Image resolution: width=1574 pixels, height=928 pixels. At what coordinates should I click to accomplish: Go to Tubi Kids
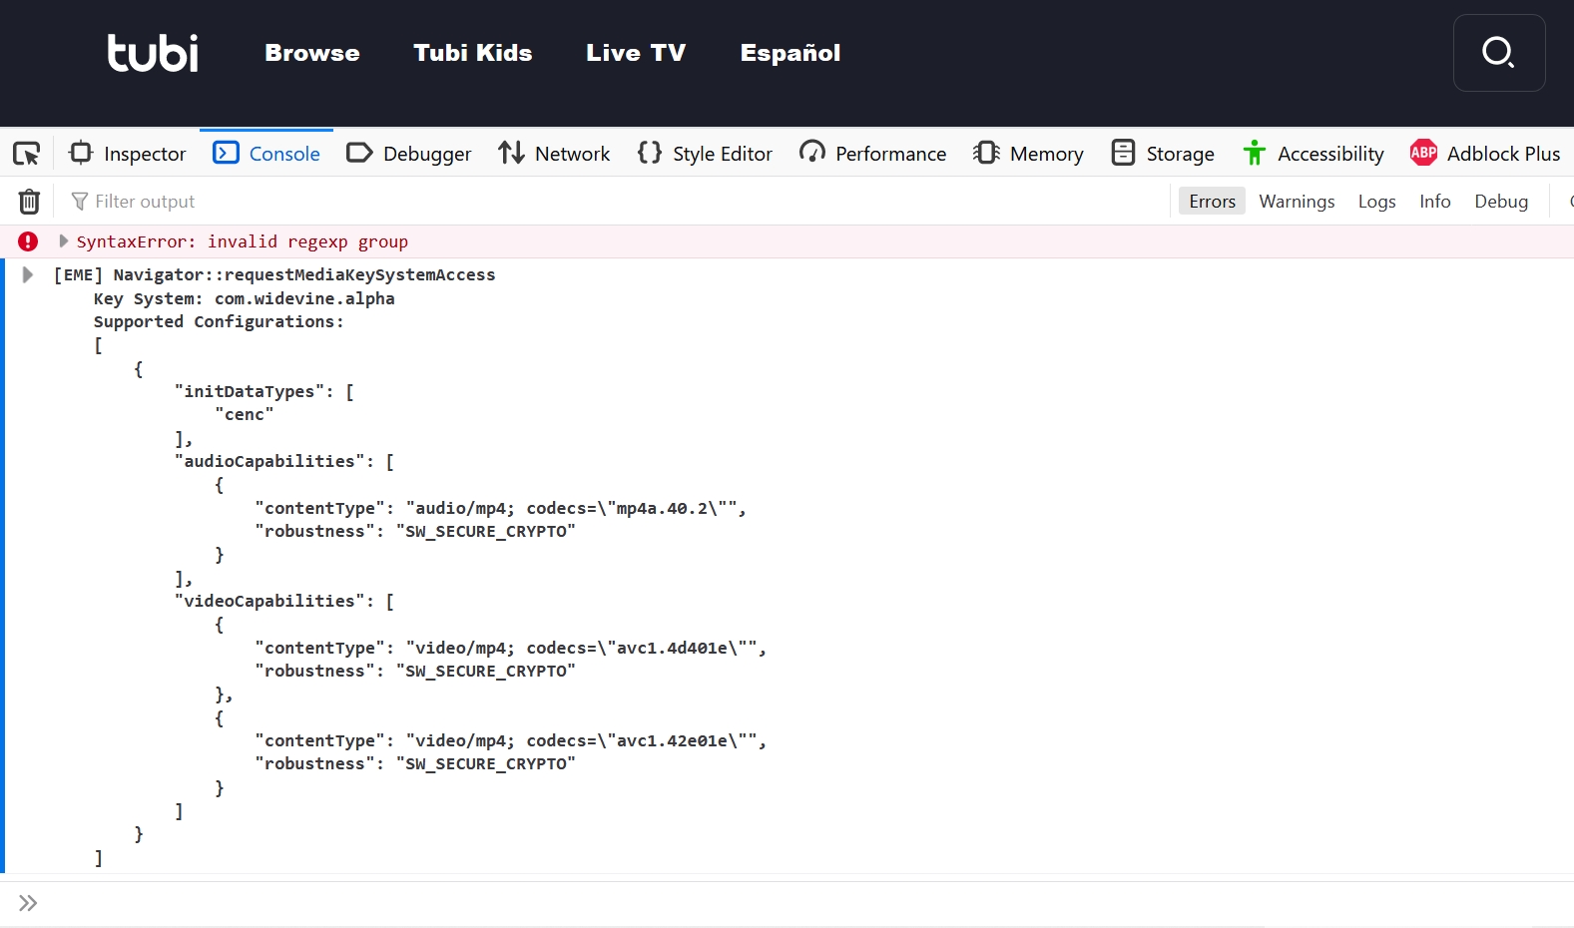click(472, 53)
